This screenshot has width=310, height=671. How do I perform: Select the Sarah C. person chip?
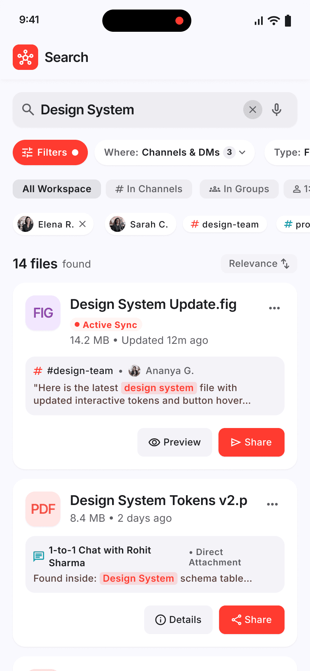pos(140,224)
